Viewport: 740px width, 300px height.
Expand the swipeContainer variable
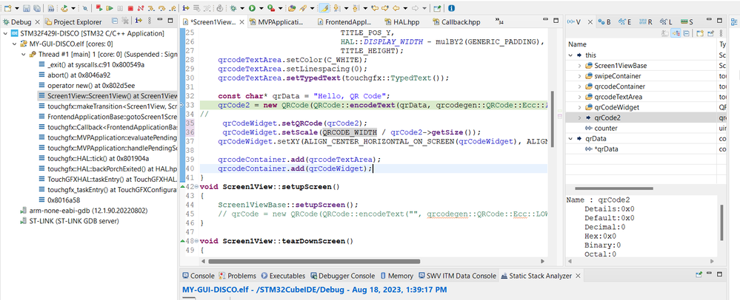point(579,76)
